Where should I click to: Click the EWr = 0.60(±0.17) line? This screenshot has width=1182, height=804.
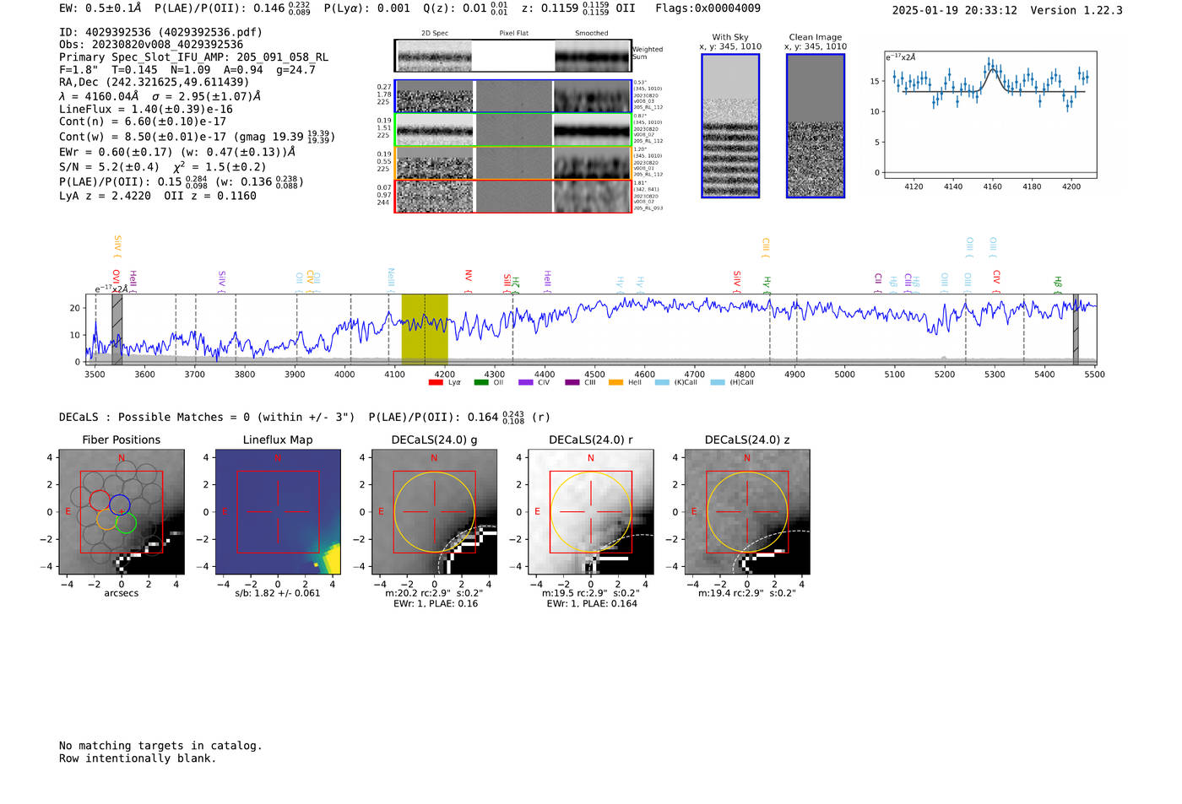(x=177, y=153)
